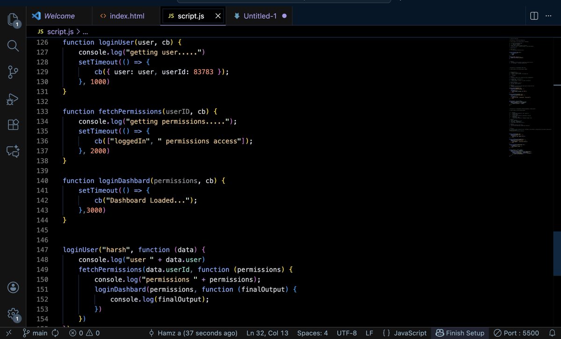Click line number 147

(42, 249)
